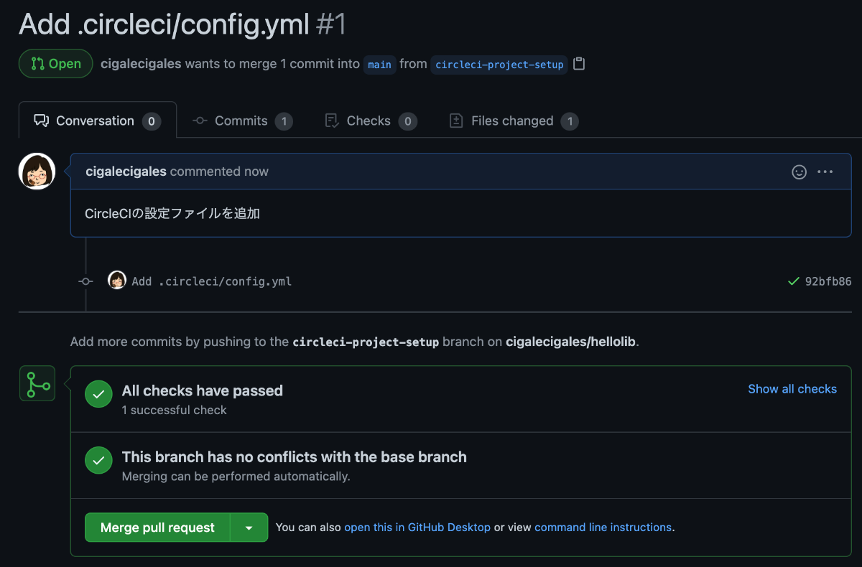Screen dimensions: 862x567
Task: Follow the command line instructions link
Action: coord(602,527)
